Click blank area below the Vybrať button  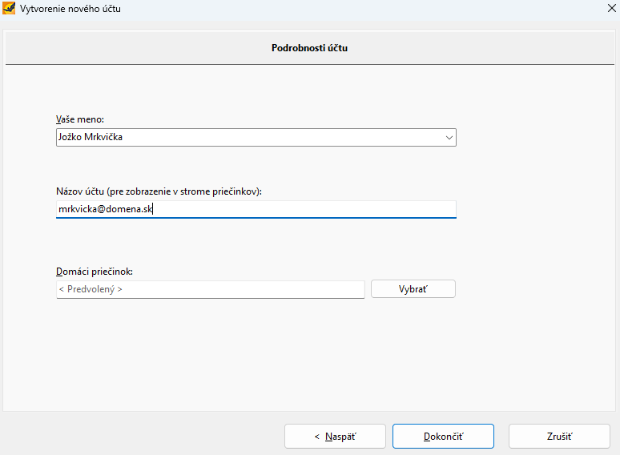coord(413,348)
